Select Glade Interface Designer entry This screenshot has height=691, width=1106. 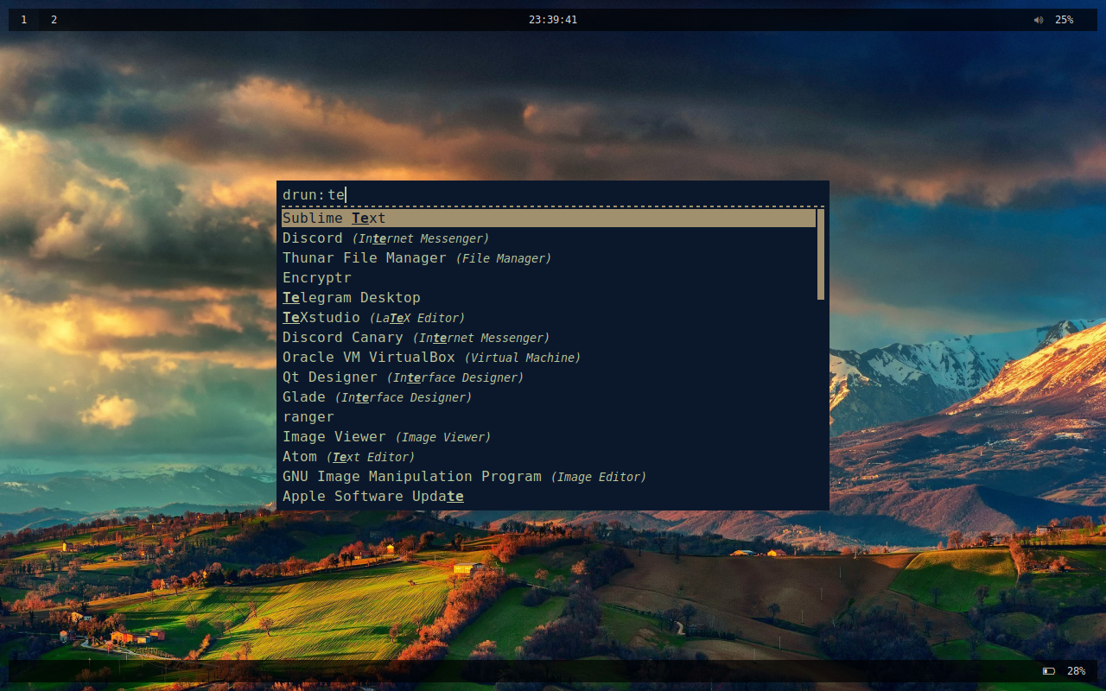coord(549,397)
